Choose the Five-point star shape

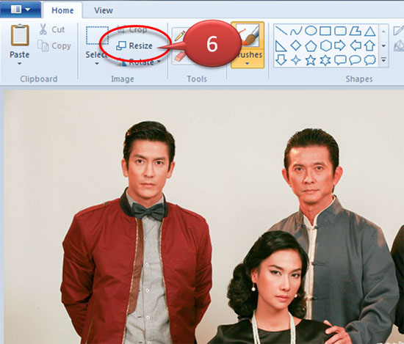point(311,60)
